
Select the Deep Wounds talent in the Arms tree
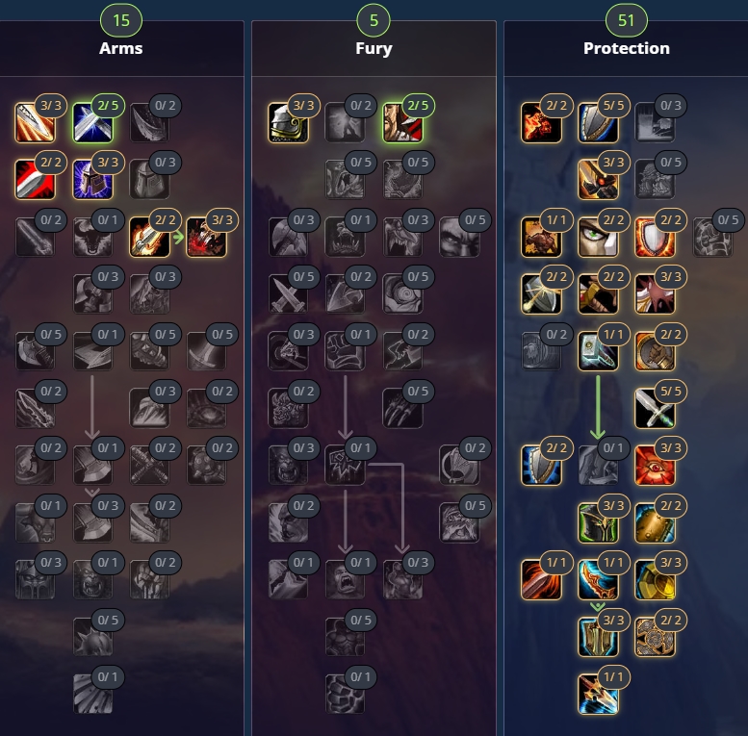pos(207,238)
